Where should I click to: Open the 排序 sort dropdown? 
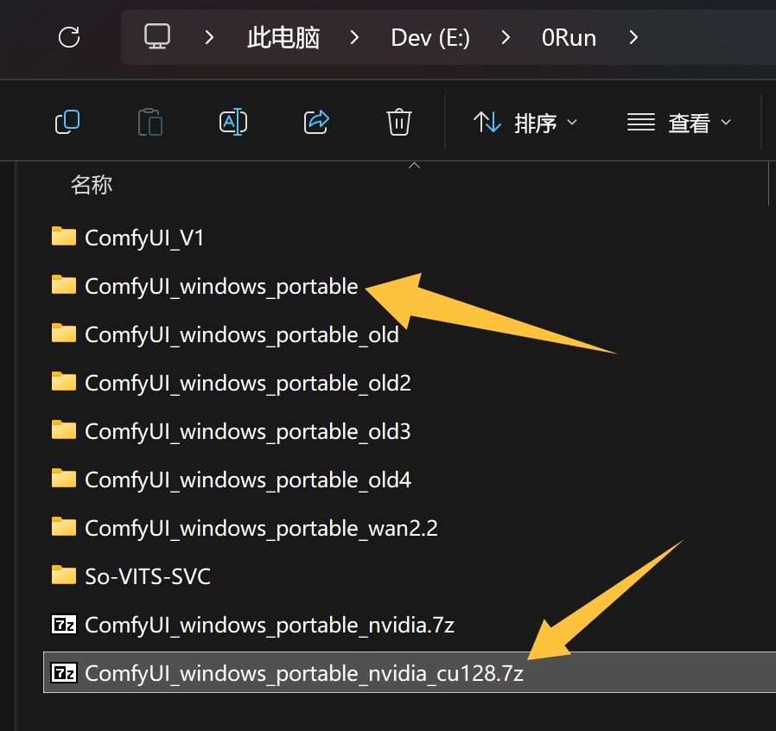[x=525, y=123]
